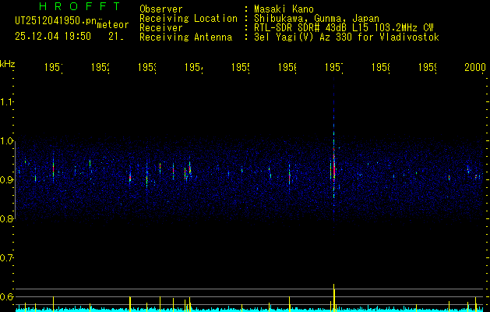Select the location text Shibukawa, Gunma, Japan
Screen dimensions: 490x312
(x=316, y=19)
